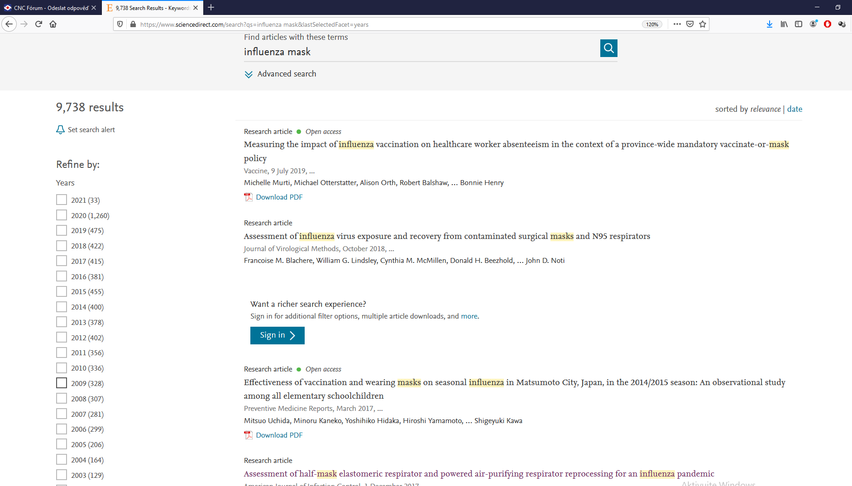Screen dimensions: 852x486
Task: Open the Library bookshelf icon
Action: point(784,24)
